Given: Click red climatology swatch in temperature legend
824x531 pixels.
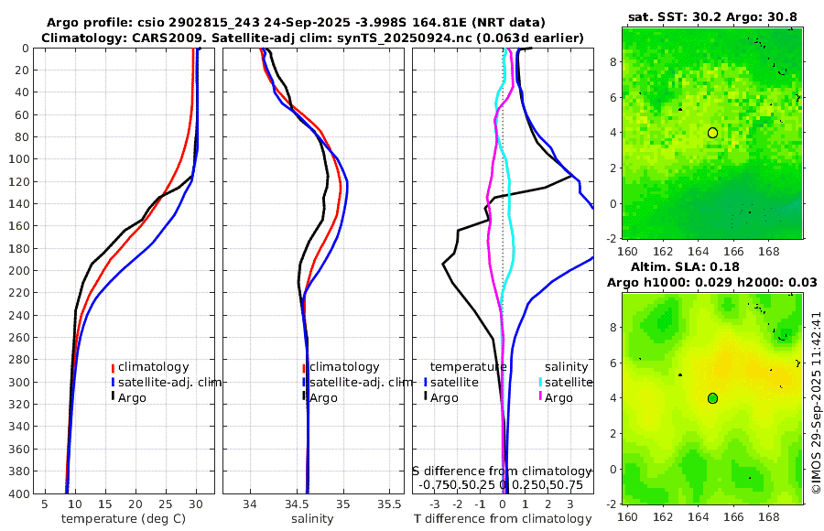Looking at the screenshot, I should pos(113,367).
